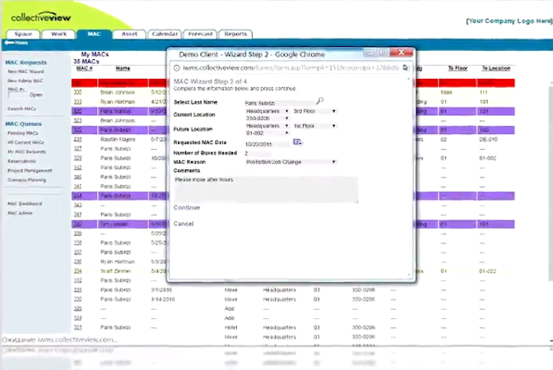The width and height of the screenshot is (553, 370).
Task: Switch to the Space tab
Action: click(x=23, y=35)
